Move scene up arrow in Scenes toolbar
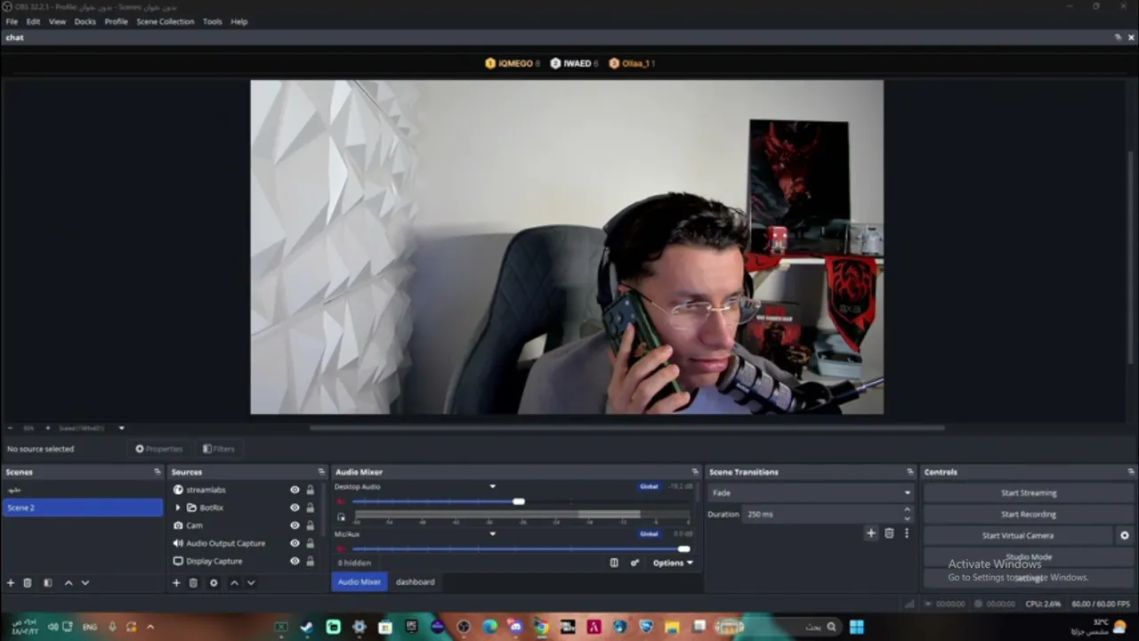 69,583
